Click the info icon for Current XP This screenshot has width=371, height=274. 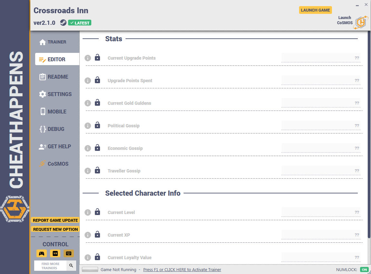pos(88,235)
